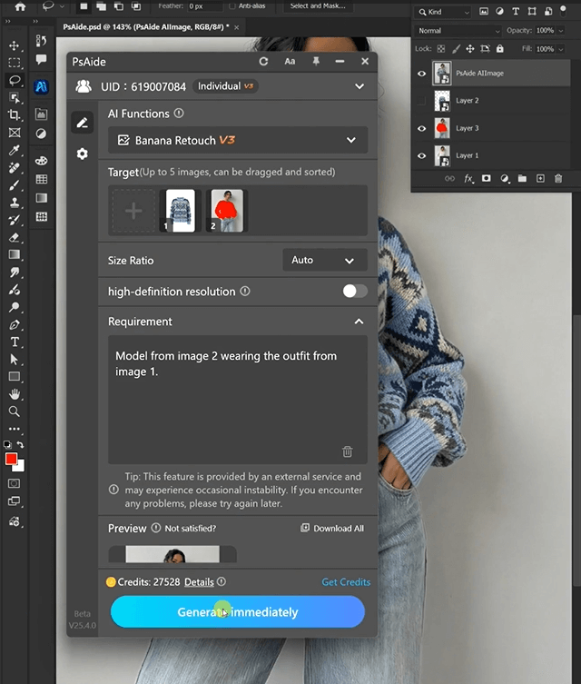Click the Get Credits link

tap(346, 582)
